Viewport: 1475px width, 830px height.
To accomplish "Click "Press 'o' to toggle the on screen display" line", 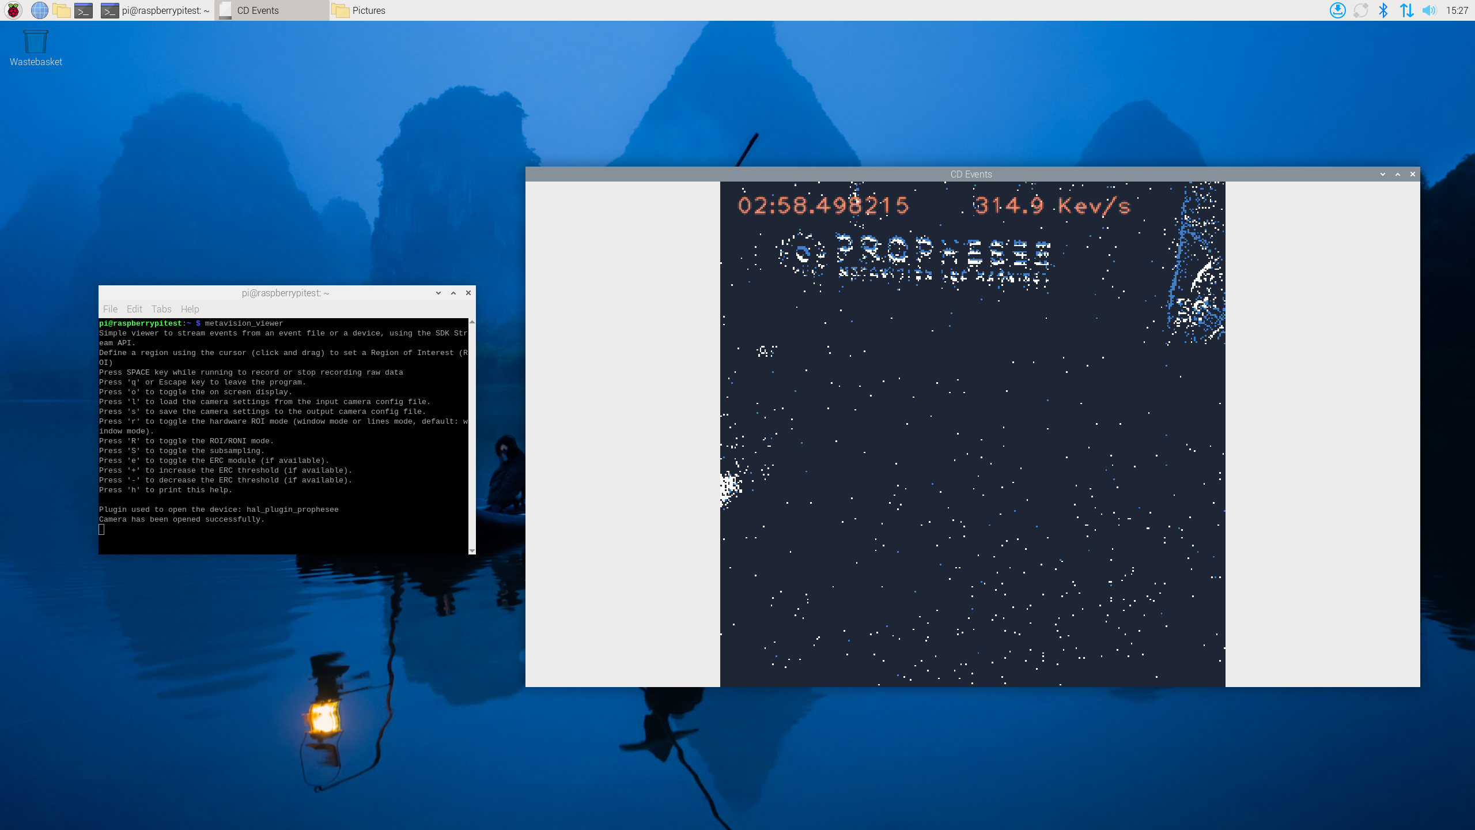I will click(x=196, y=392).
